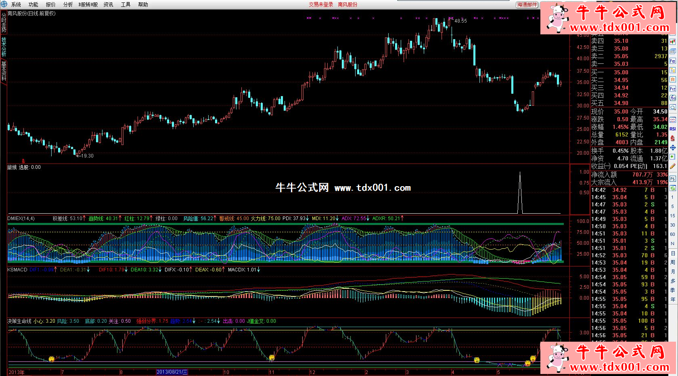This screenshot has height=376, width=678.
Task: Open the 工具 menu
Action: (x=126, y=4)
